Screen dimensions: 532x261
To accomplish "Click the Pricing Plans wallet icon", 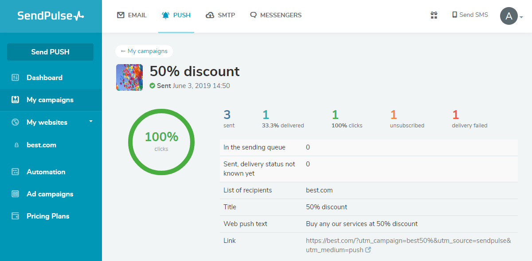I will (x=16, y=216).
